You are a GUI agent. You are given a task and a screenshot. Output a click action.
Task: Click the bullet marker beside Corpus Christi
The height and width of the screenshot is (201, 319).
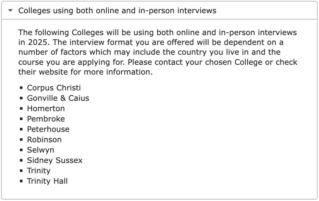point(21,88)
